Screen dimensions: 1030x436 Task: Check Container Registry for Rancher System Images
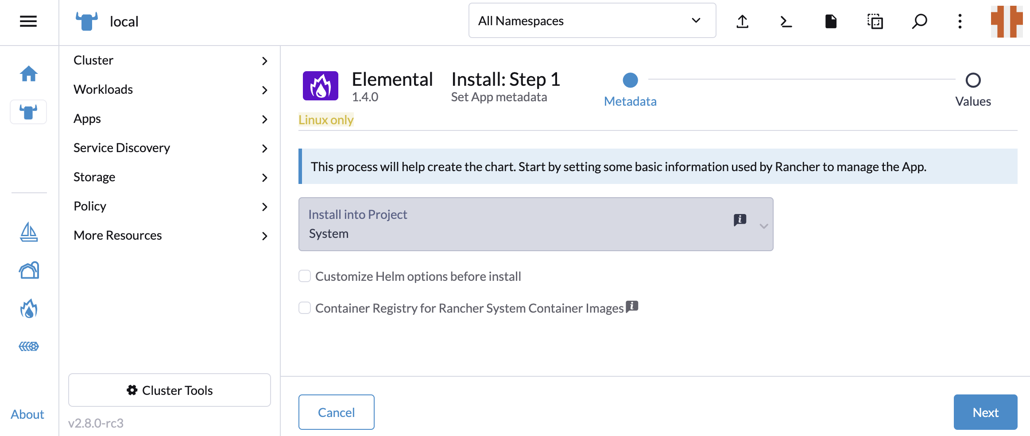pyautogui.click(x=305, y=308)
